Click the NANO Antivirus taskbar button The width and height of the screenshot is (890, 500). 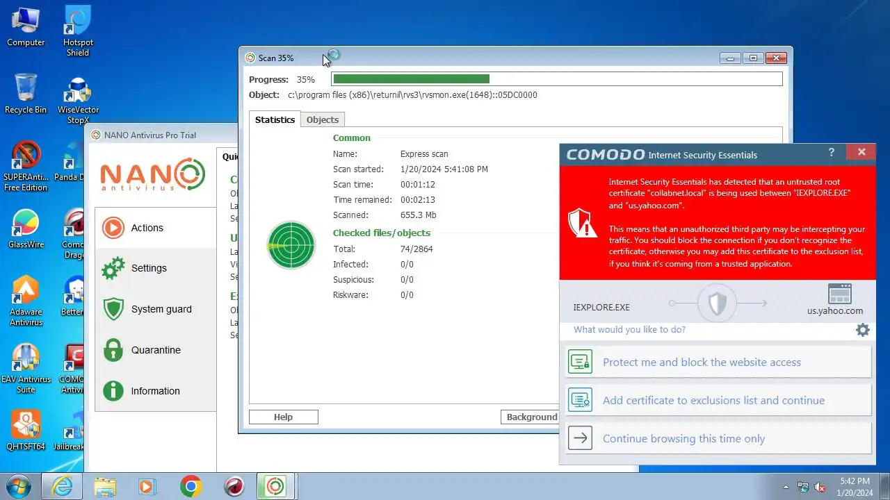coord(276,486)
